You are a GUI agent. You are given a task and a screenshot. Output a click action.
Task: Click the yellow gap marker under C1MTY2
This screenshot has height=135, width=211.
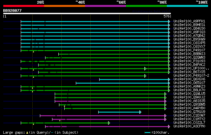[x=60, y=121]
